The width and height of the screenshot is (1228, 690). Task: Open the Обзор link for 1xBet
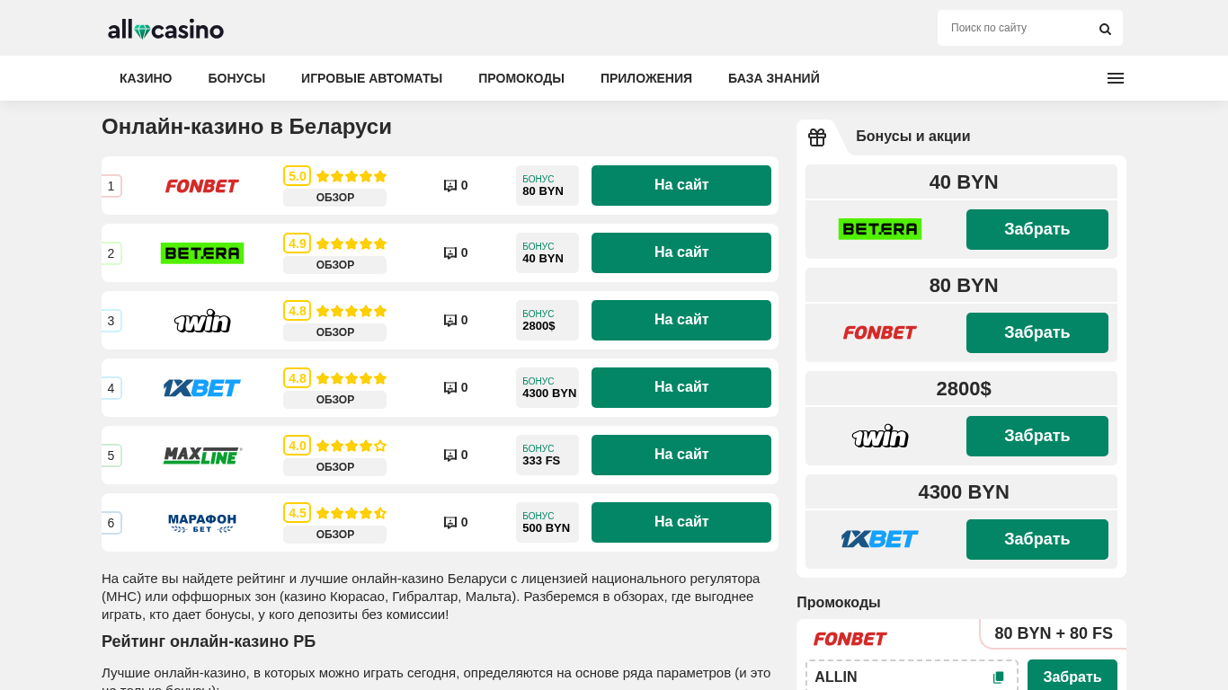pos(334,400)
